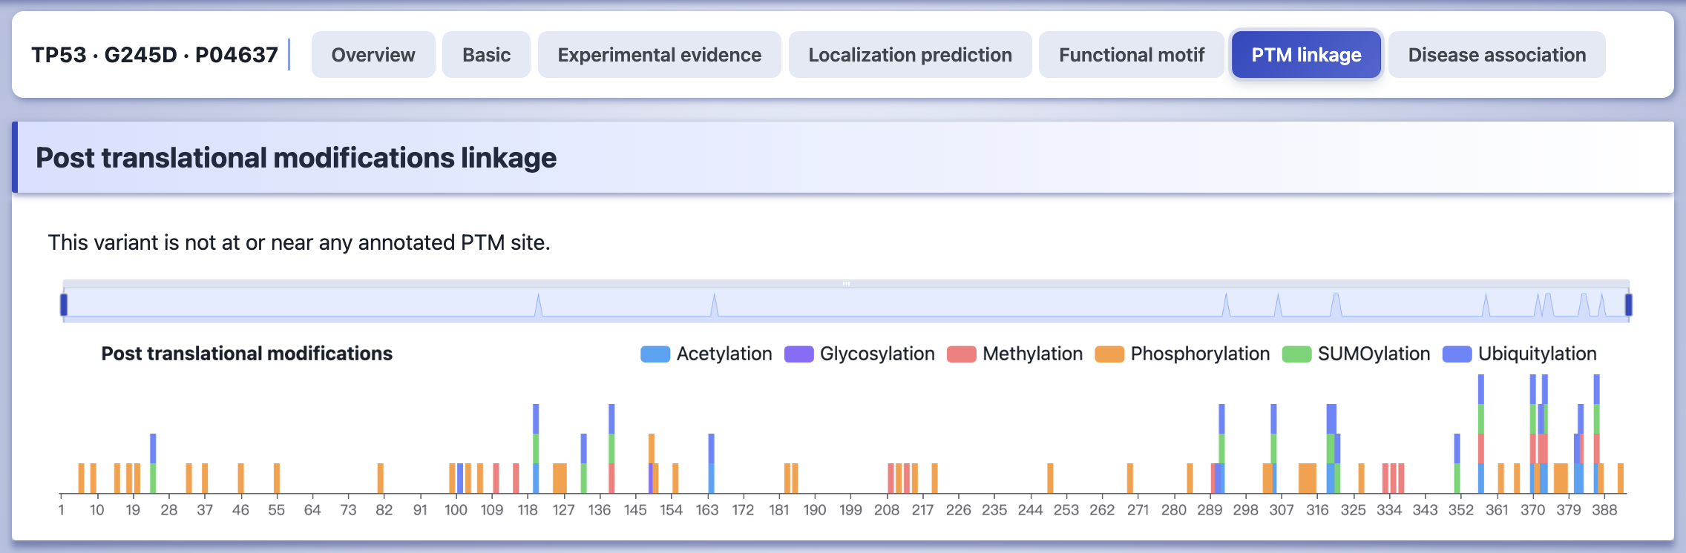Click the Ubiquitylation blue legend swatch

pyautogui.click(x=1457, y=354)
